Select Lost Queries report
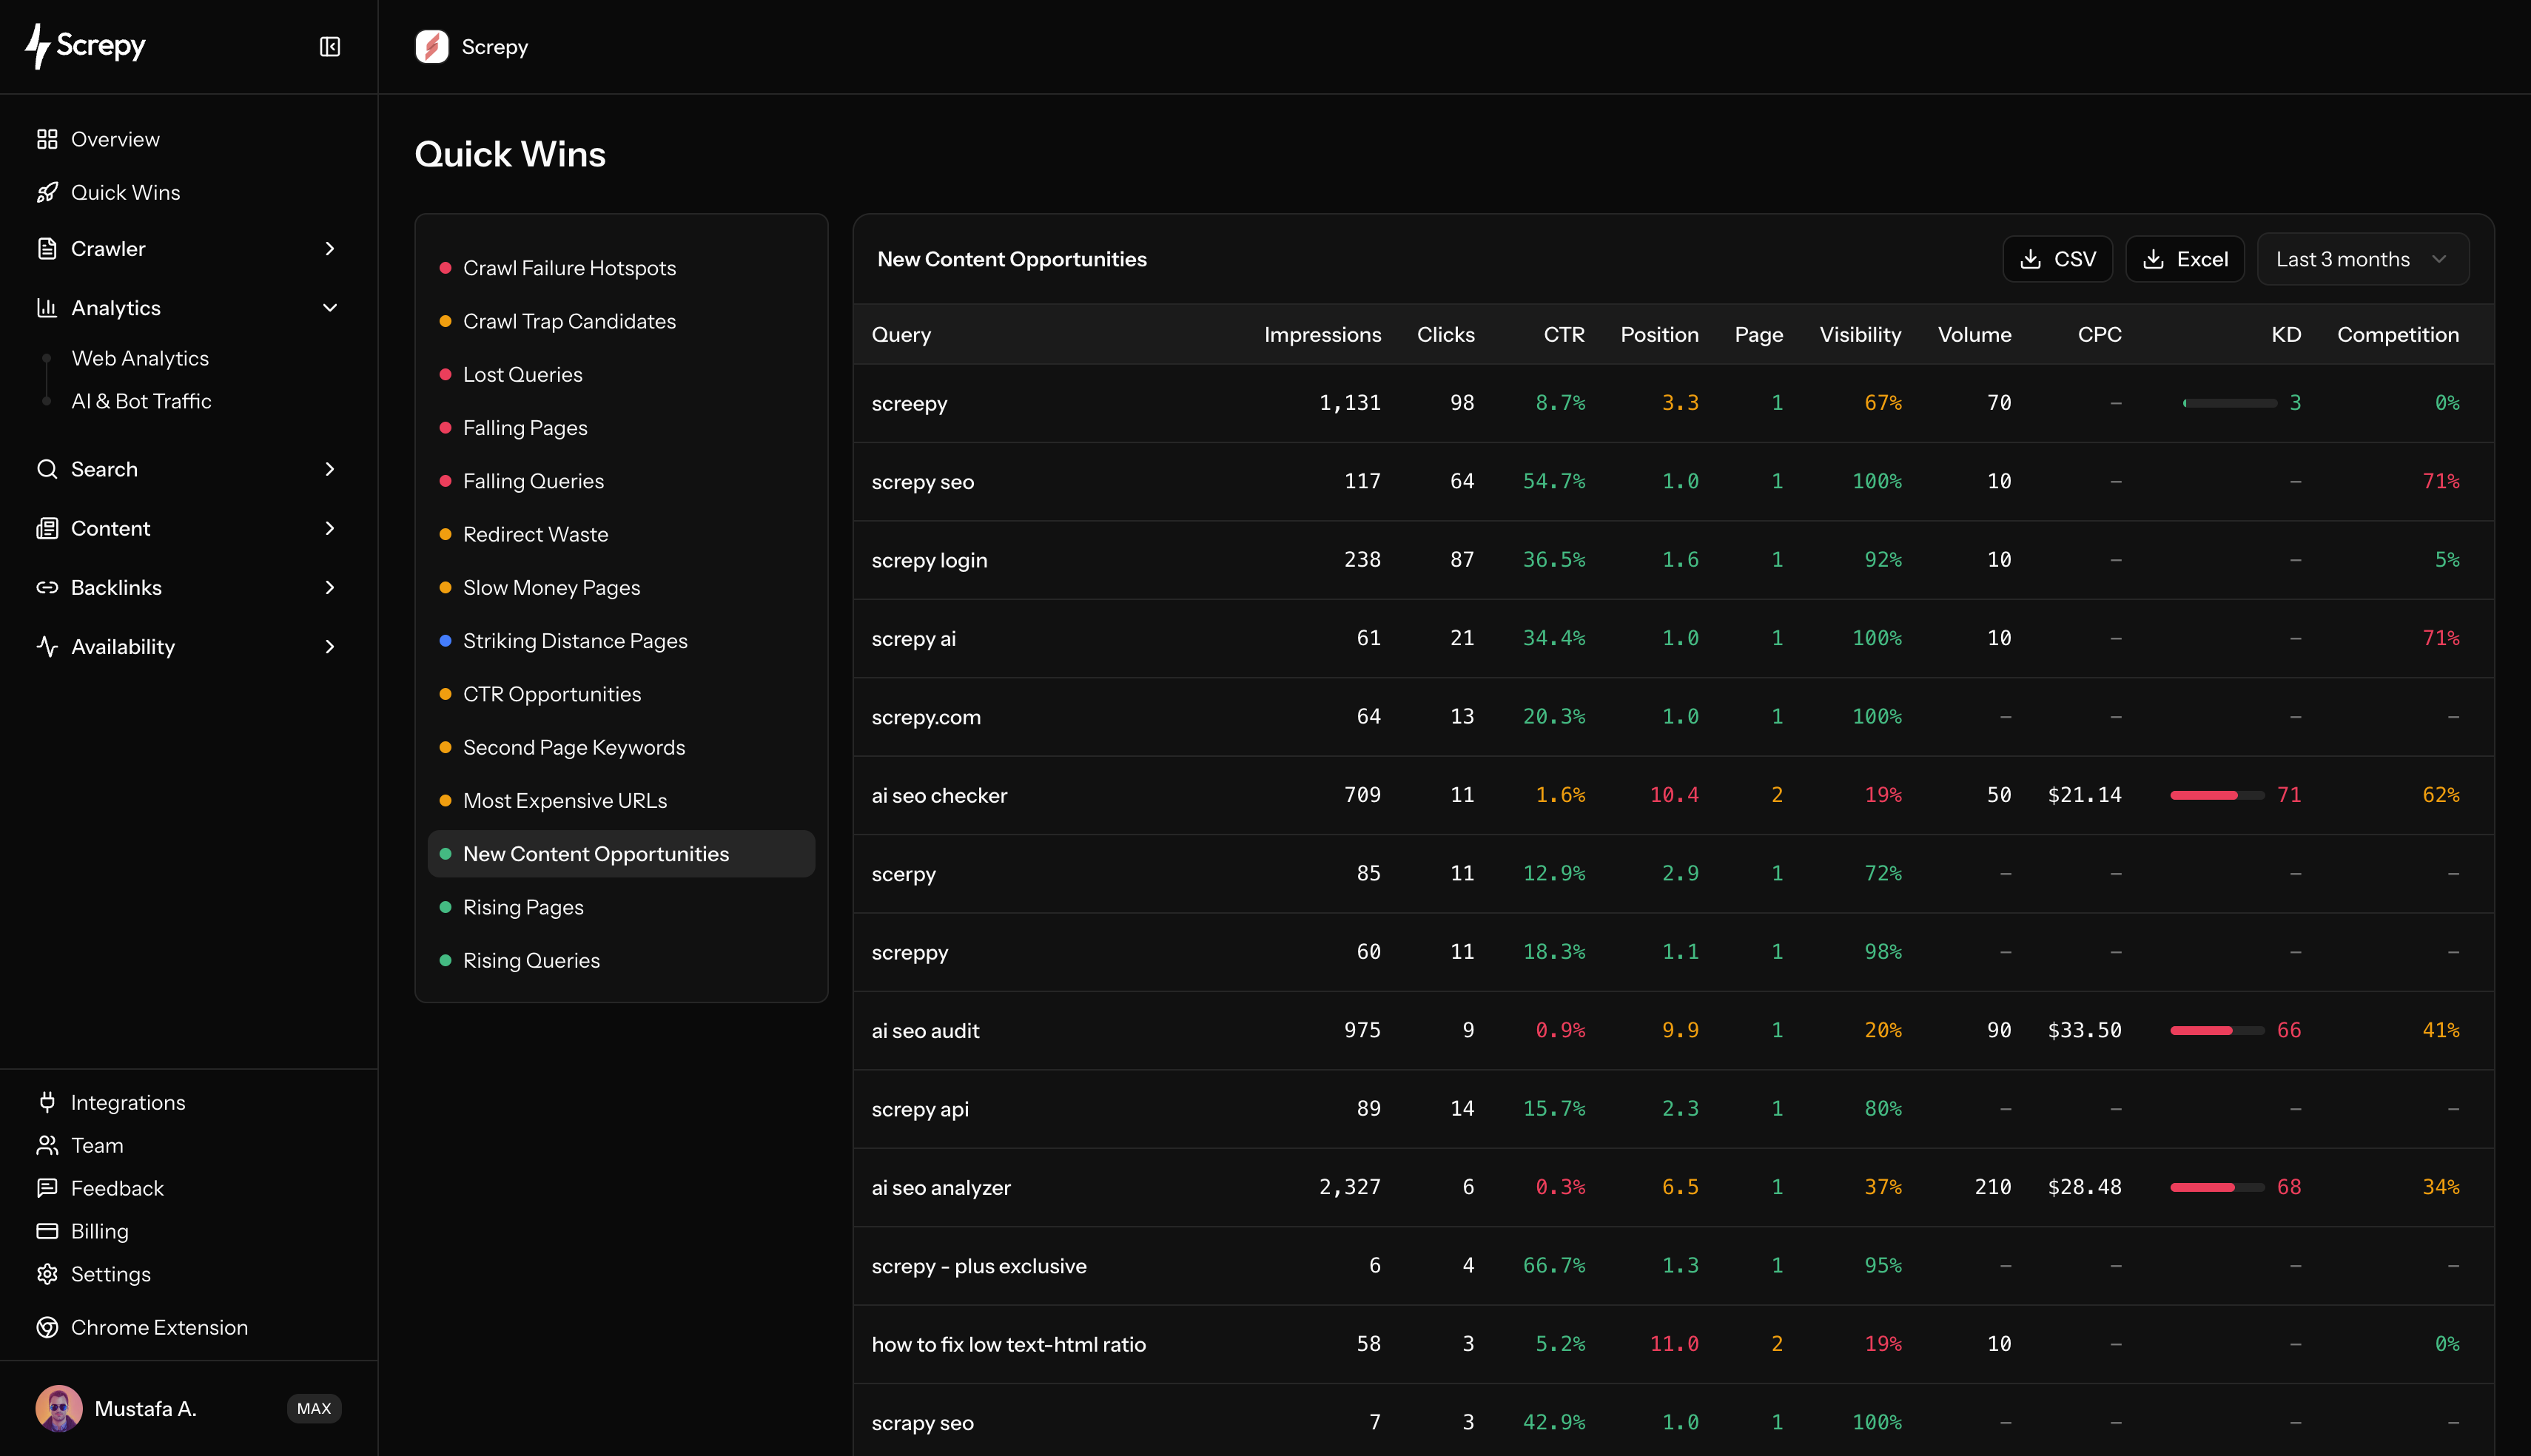The height and width of the screenshot is (1456, 2531). point(621,374)
